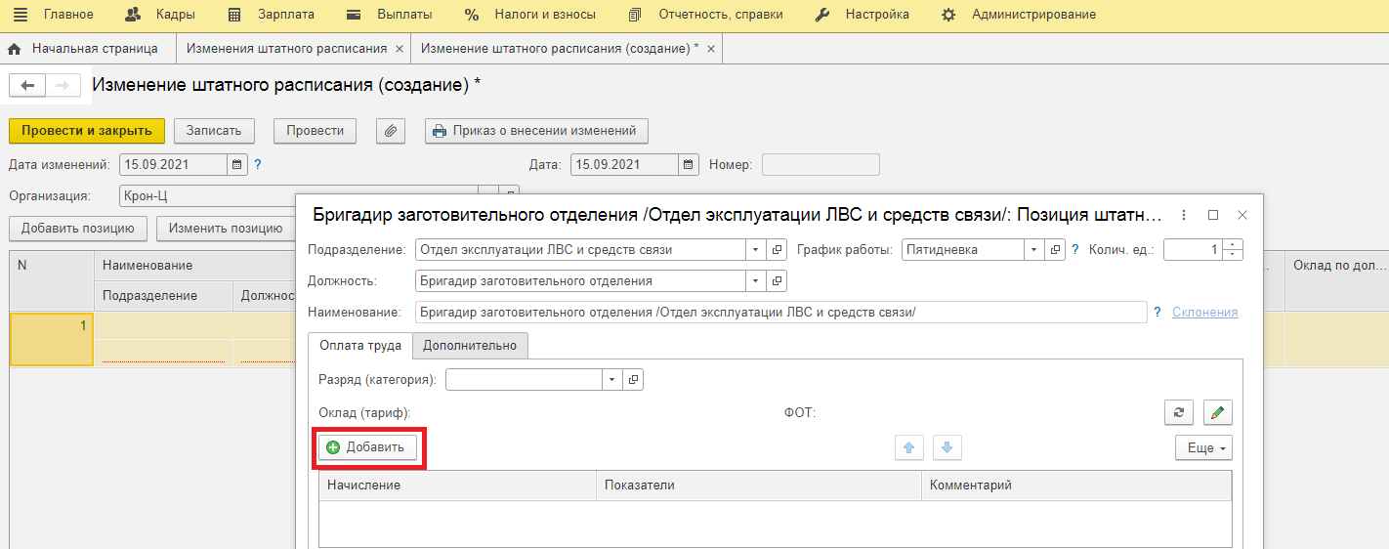Click the back navigation arrow
The image size is (1389, 549).
pyautogui.click(x=27, y=86)
